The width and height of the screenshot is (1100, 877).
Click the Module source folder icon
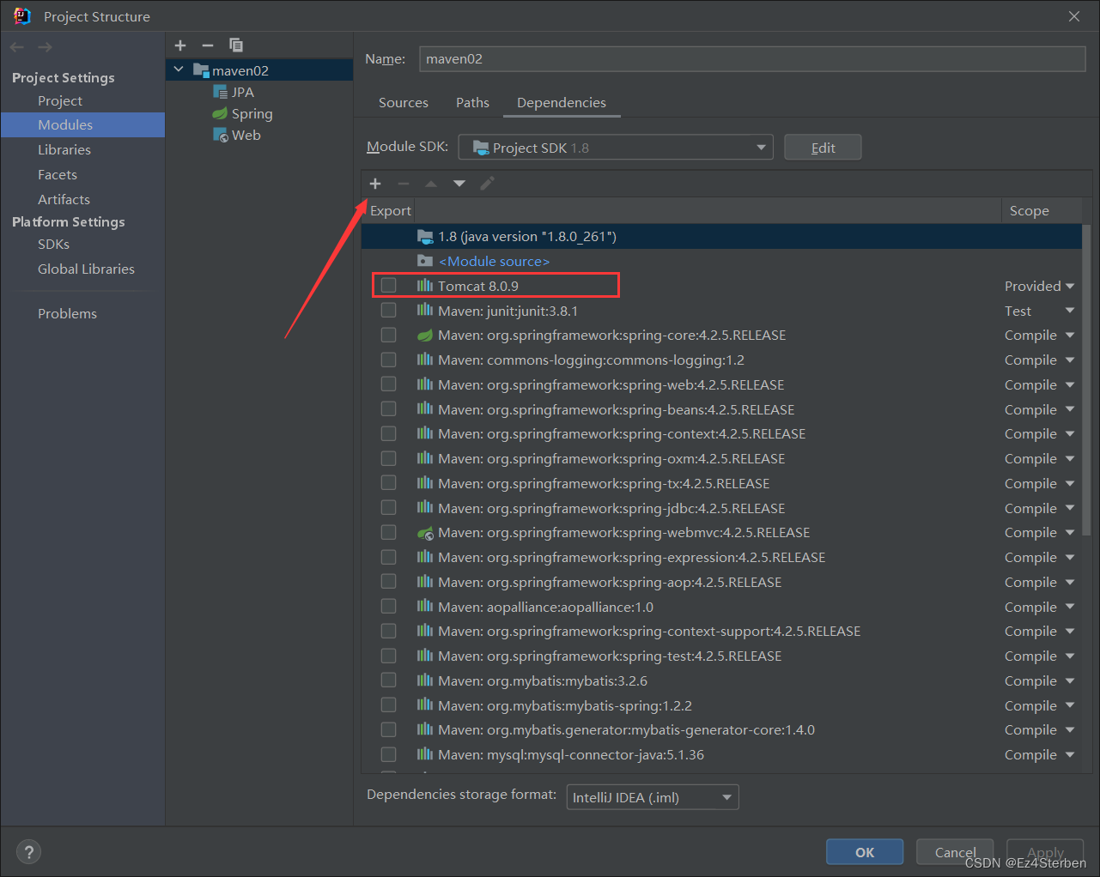coord(425,261)
